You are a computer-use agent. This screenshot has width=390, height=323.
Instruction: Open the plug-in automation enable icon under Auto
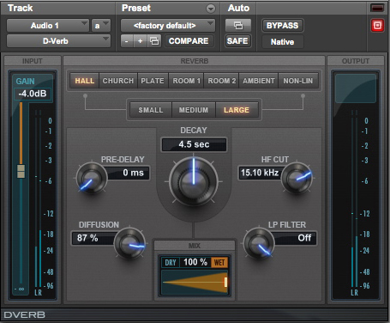(238, 26)
